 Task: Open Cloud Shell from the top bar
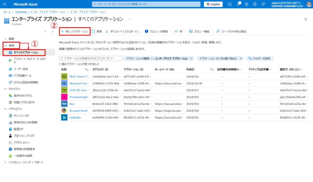click(x=230, y=4)
